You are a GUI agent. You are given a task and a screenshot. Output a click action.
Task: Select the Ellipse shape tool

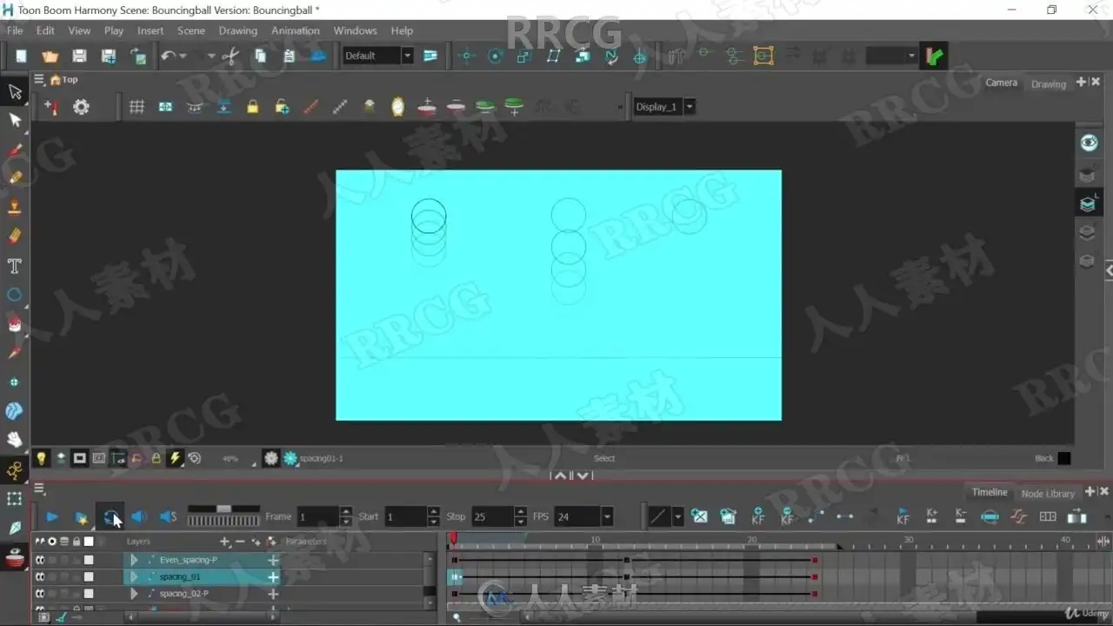pyautogui.click(x=15, y=295)
